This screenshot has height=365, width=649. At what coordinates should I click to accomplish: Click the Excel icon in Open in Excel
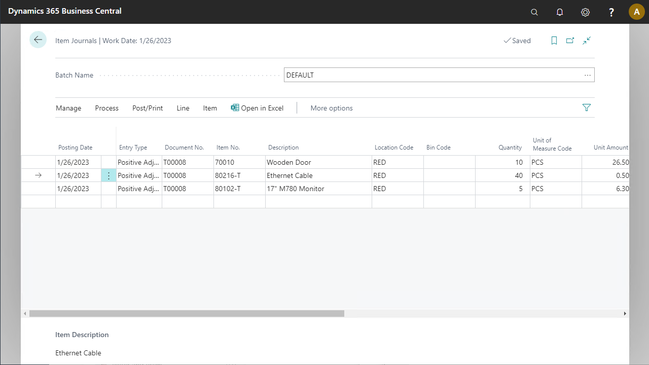tap(235, 107)
